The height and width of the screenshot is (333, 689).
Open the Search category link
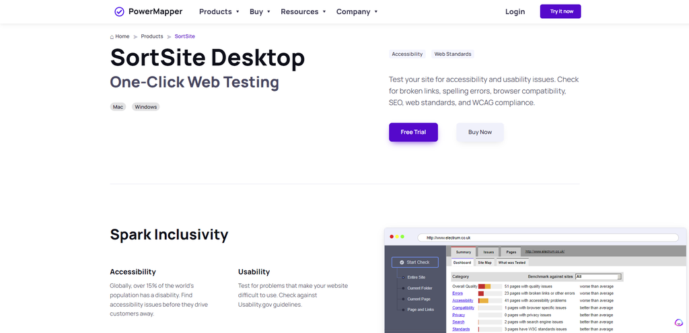458,322
